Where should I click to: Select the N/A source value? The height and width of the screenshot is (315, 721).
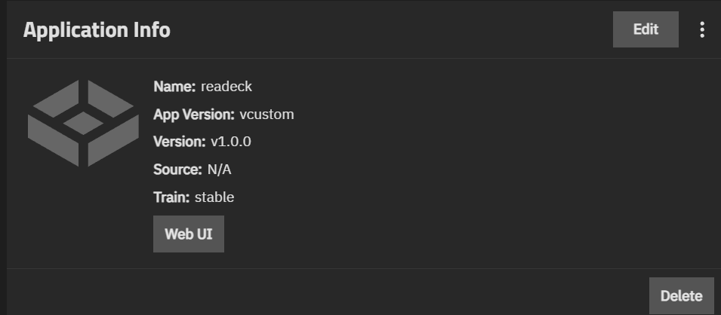[220, 170]
